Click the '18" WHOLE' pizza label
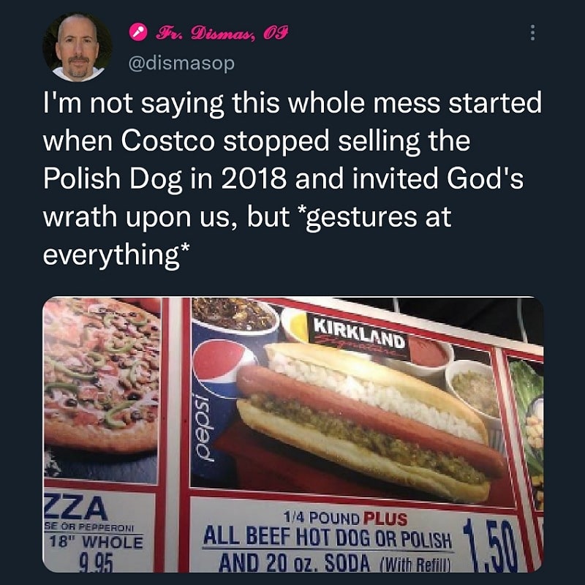This screenshot has width=585, height=585. [x=94, y=543]
